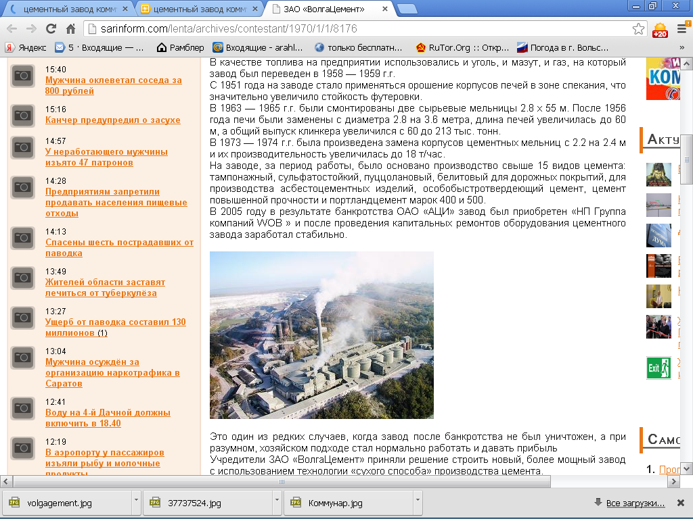Screen dimensions: 693x519
Task: Switch to the ЗАО «ВолгаЦемент» tab
Action: [328, 9]
